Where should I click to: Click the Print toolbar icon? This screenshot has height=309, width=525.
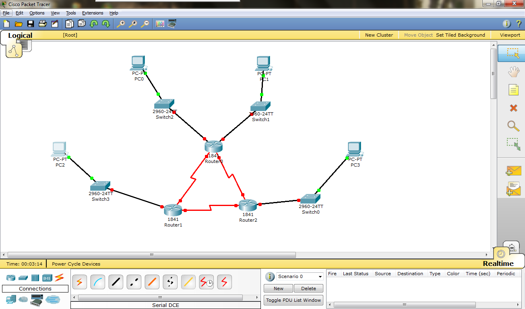[x=43, y=24]
